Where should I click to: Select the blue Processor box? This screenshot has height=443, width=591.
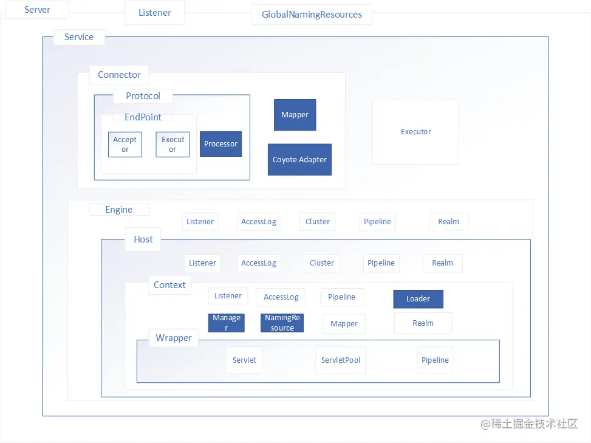pyautogui.click(x=220, y=144)
